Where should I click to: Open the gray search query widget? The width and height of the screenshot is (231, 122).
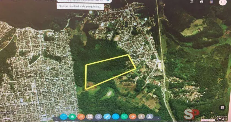coord(98,117)
